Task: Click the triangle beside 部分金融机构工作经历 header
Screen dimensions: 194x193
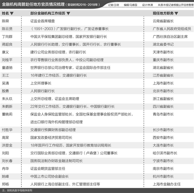Action: point(68,13)
